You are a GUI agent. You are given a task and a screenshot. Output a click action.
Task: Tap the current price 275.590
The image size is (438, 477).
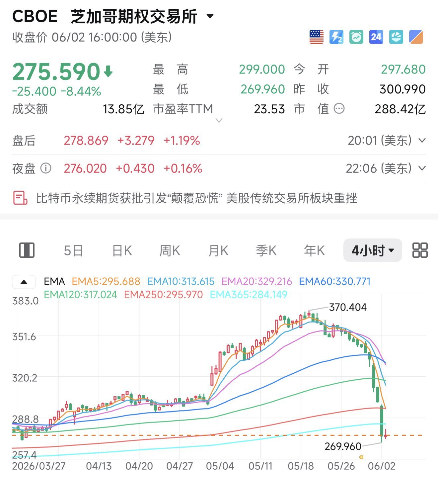coord(56,72)
